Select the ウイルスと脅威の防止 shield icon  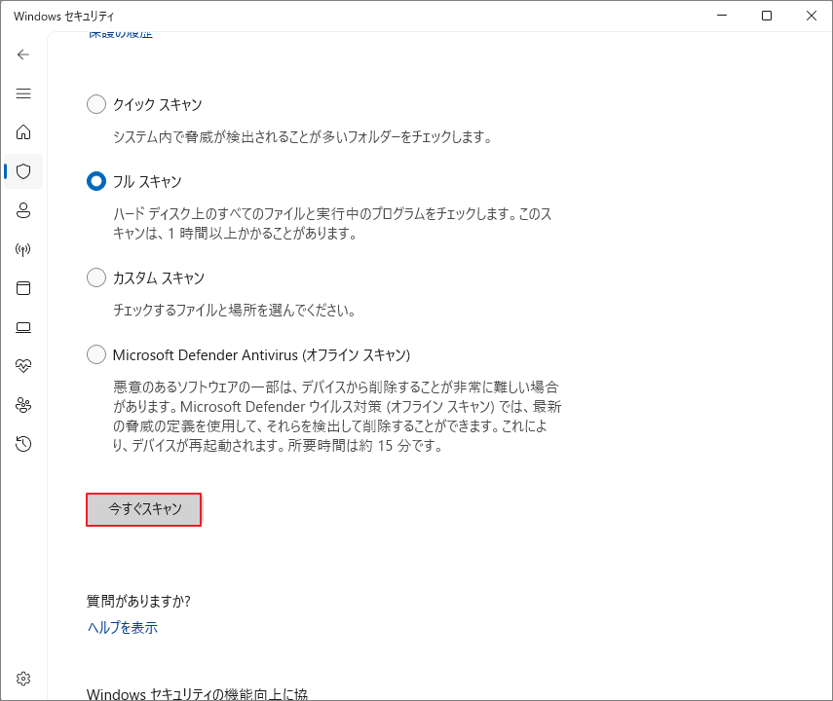click(x=23, y=171)
